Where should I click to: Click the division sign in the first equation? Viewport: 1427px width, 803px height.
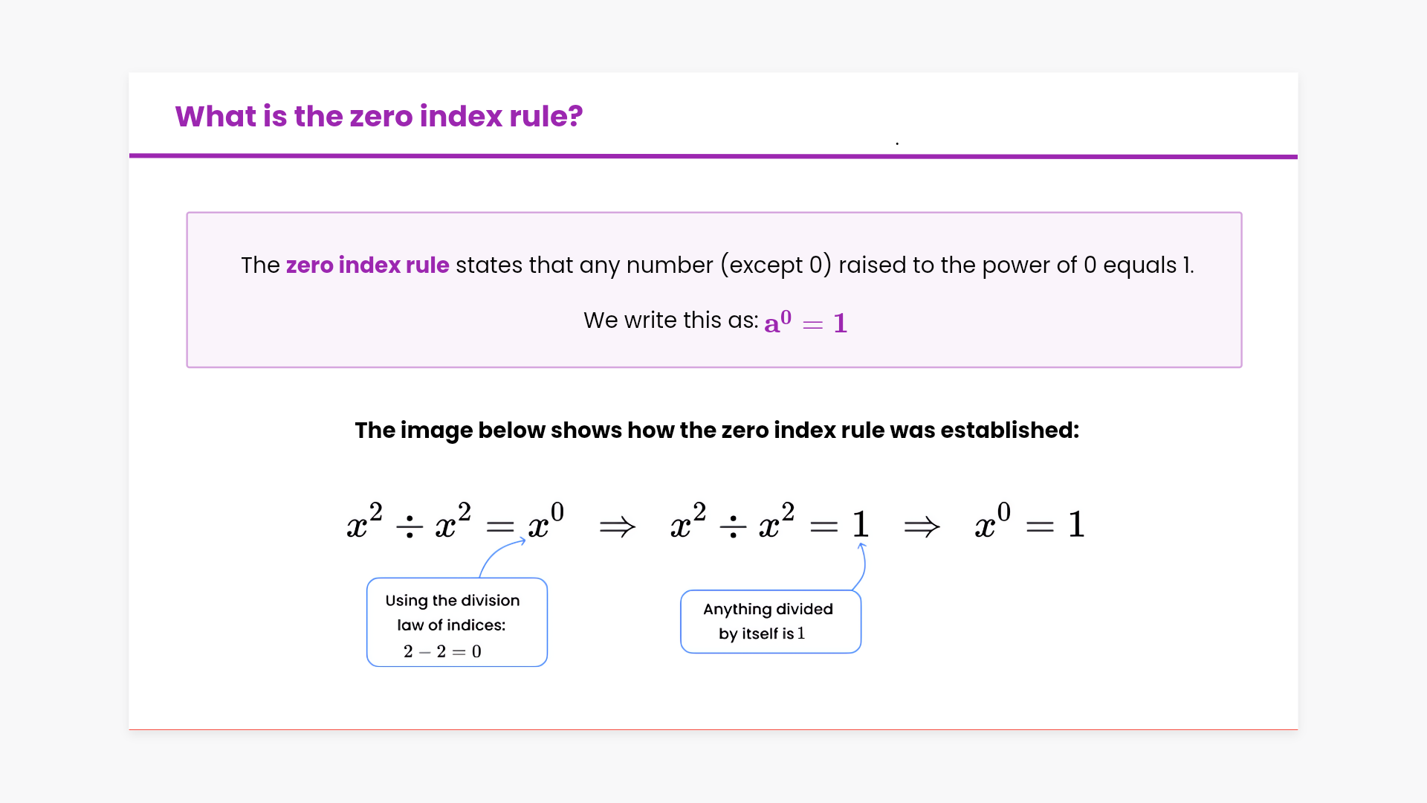click(410, 527)
